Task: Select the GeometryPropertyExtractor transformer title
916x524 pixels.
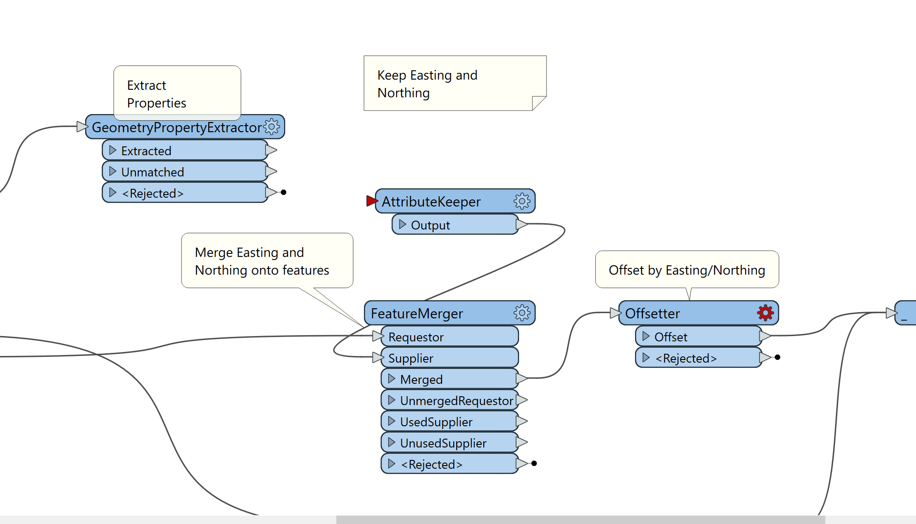Action: pos(177,127)
